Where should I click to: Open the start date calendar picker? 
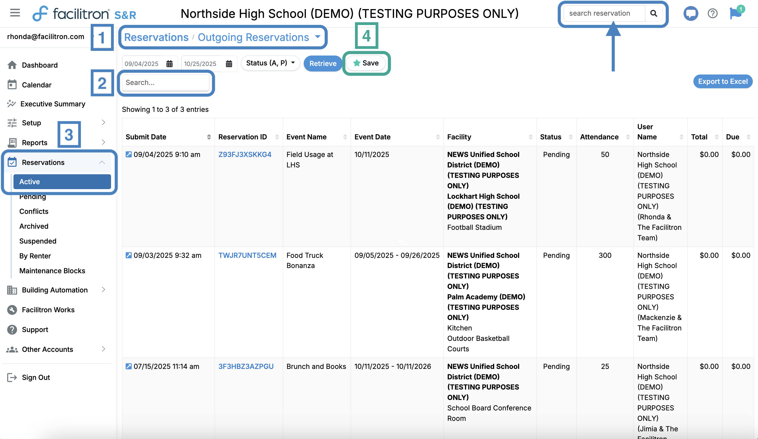[x=169, y=63]
